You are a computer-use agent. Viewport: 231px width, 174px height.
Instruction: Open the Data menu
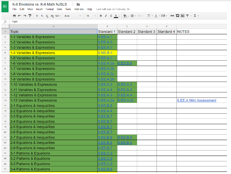coord(59,9)
